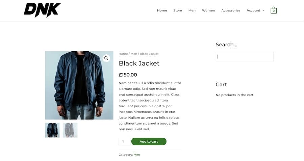Screen dimensions: 304x161
Task: Follow the Men breadcrumb link
Action: (x=134, y=54)
